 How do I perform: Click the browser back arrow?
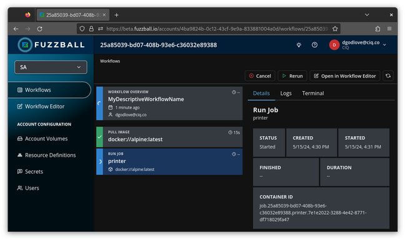point(16,29)
